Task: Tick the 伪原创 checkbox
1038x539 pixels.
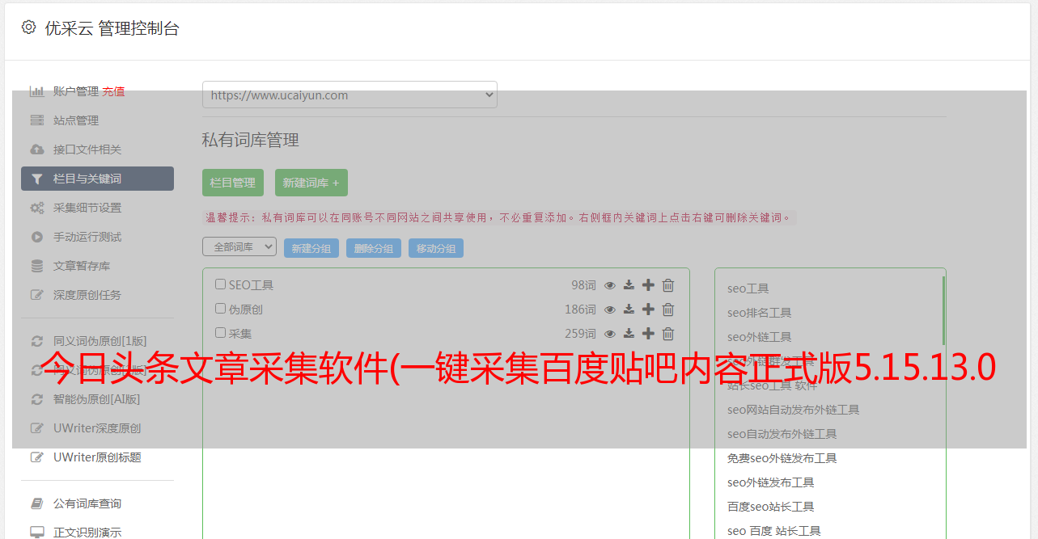Action: [220, 309]
